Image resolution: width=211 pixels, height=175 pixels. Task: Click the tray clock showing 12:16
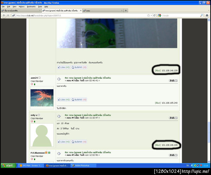(206, 166)
